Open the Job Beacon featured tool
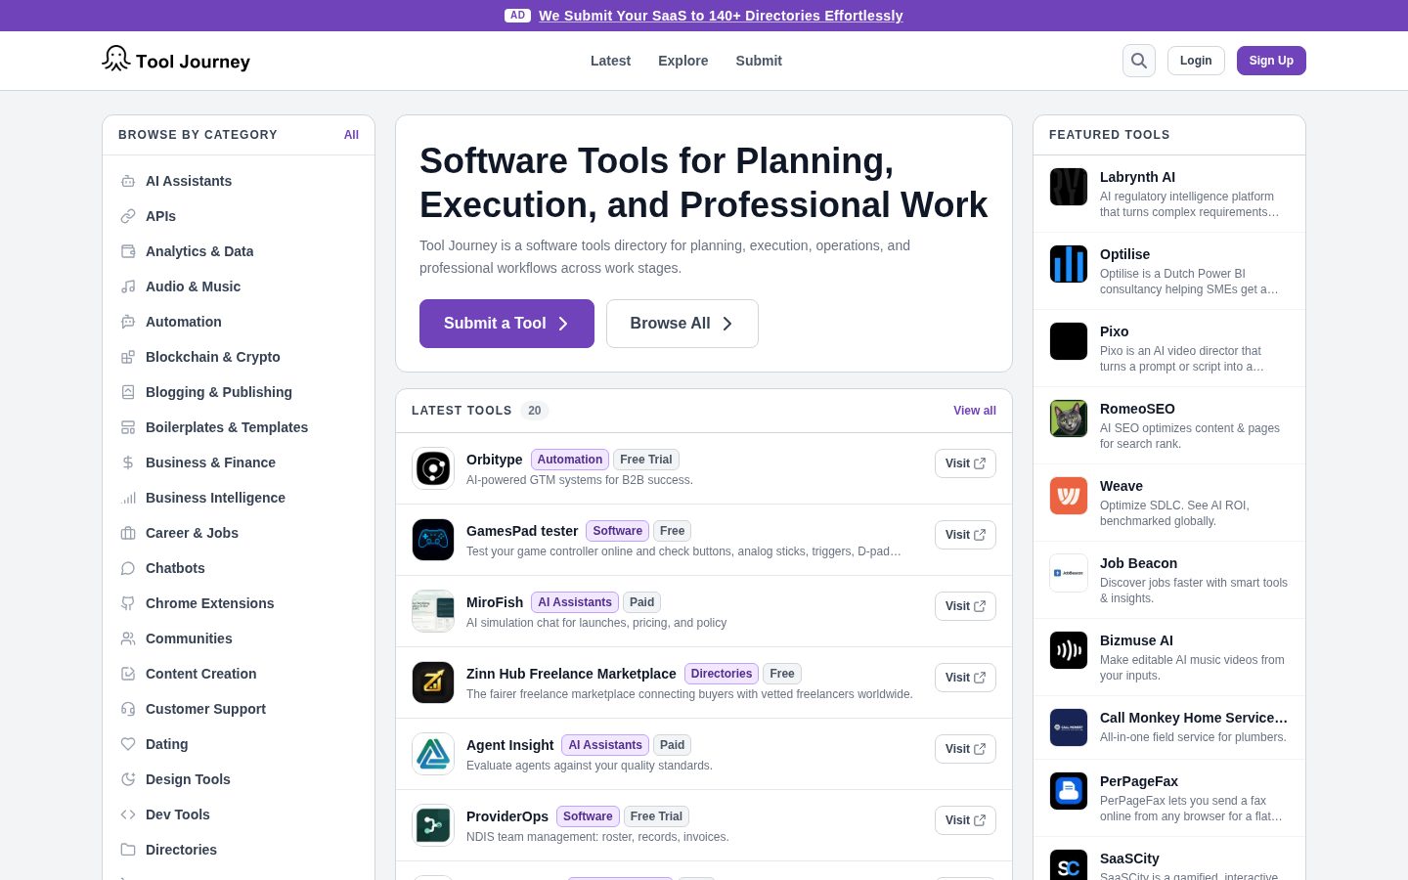This screenshot has width=1408, height=880. [1169, 580]
